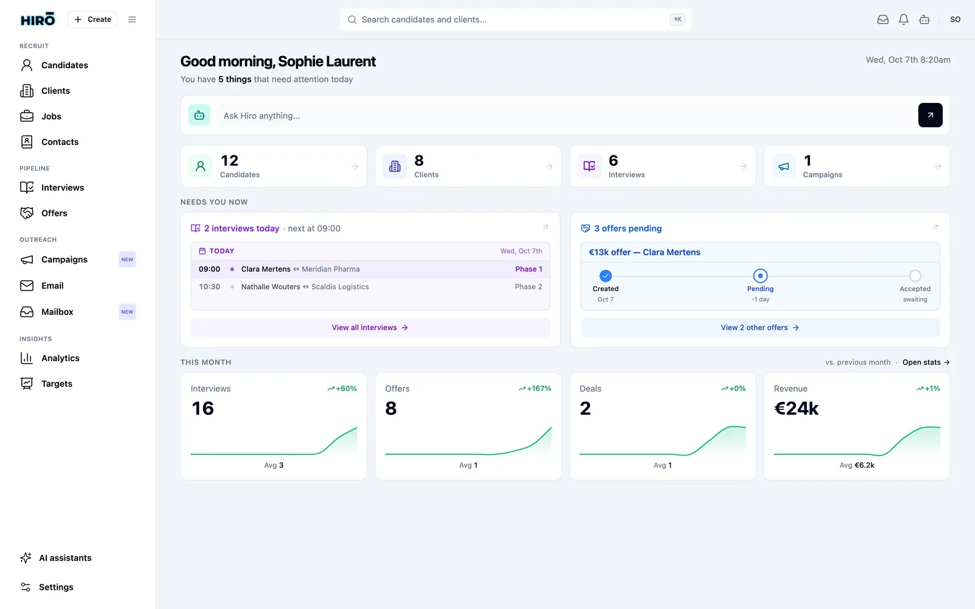The height and width of the screenshot is (609, 975).
Task: Open the Revenue €24k stat card
Action: click(x=857, y=426)
